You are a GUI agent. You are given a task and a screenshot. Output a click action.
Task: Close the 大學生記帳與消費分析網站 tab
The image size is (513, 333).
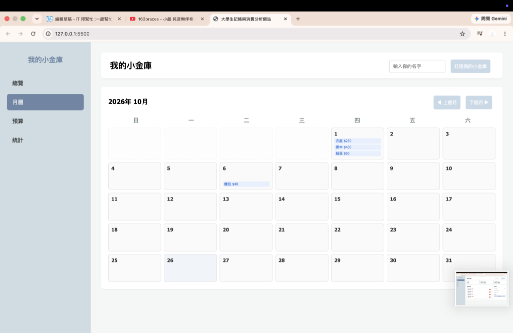click(285, 19)
